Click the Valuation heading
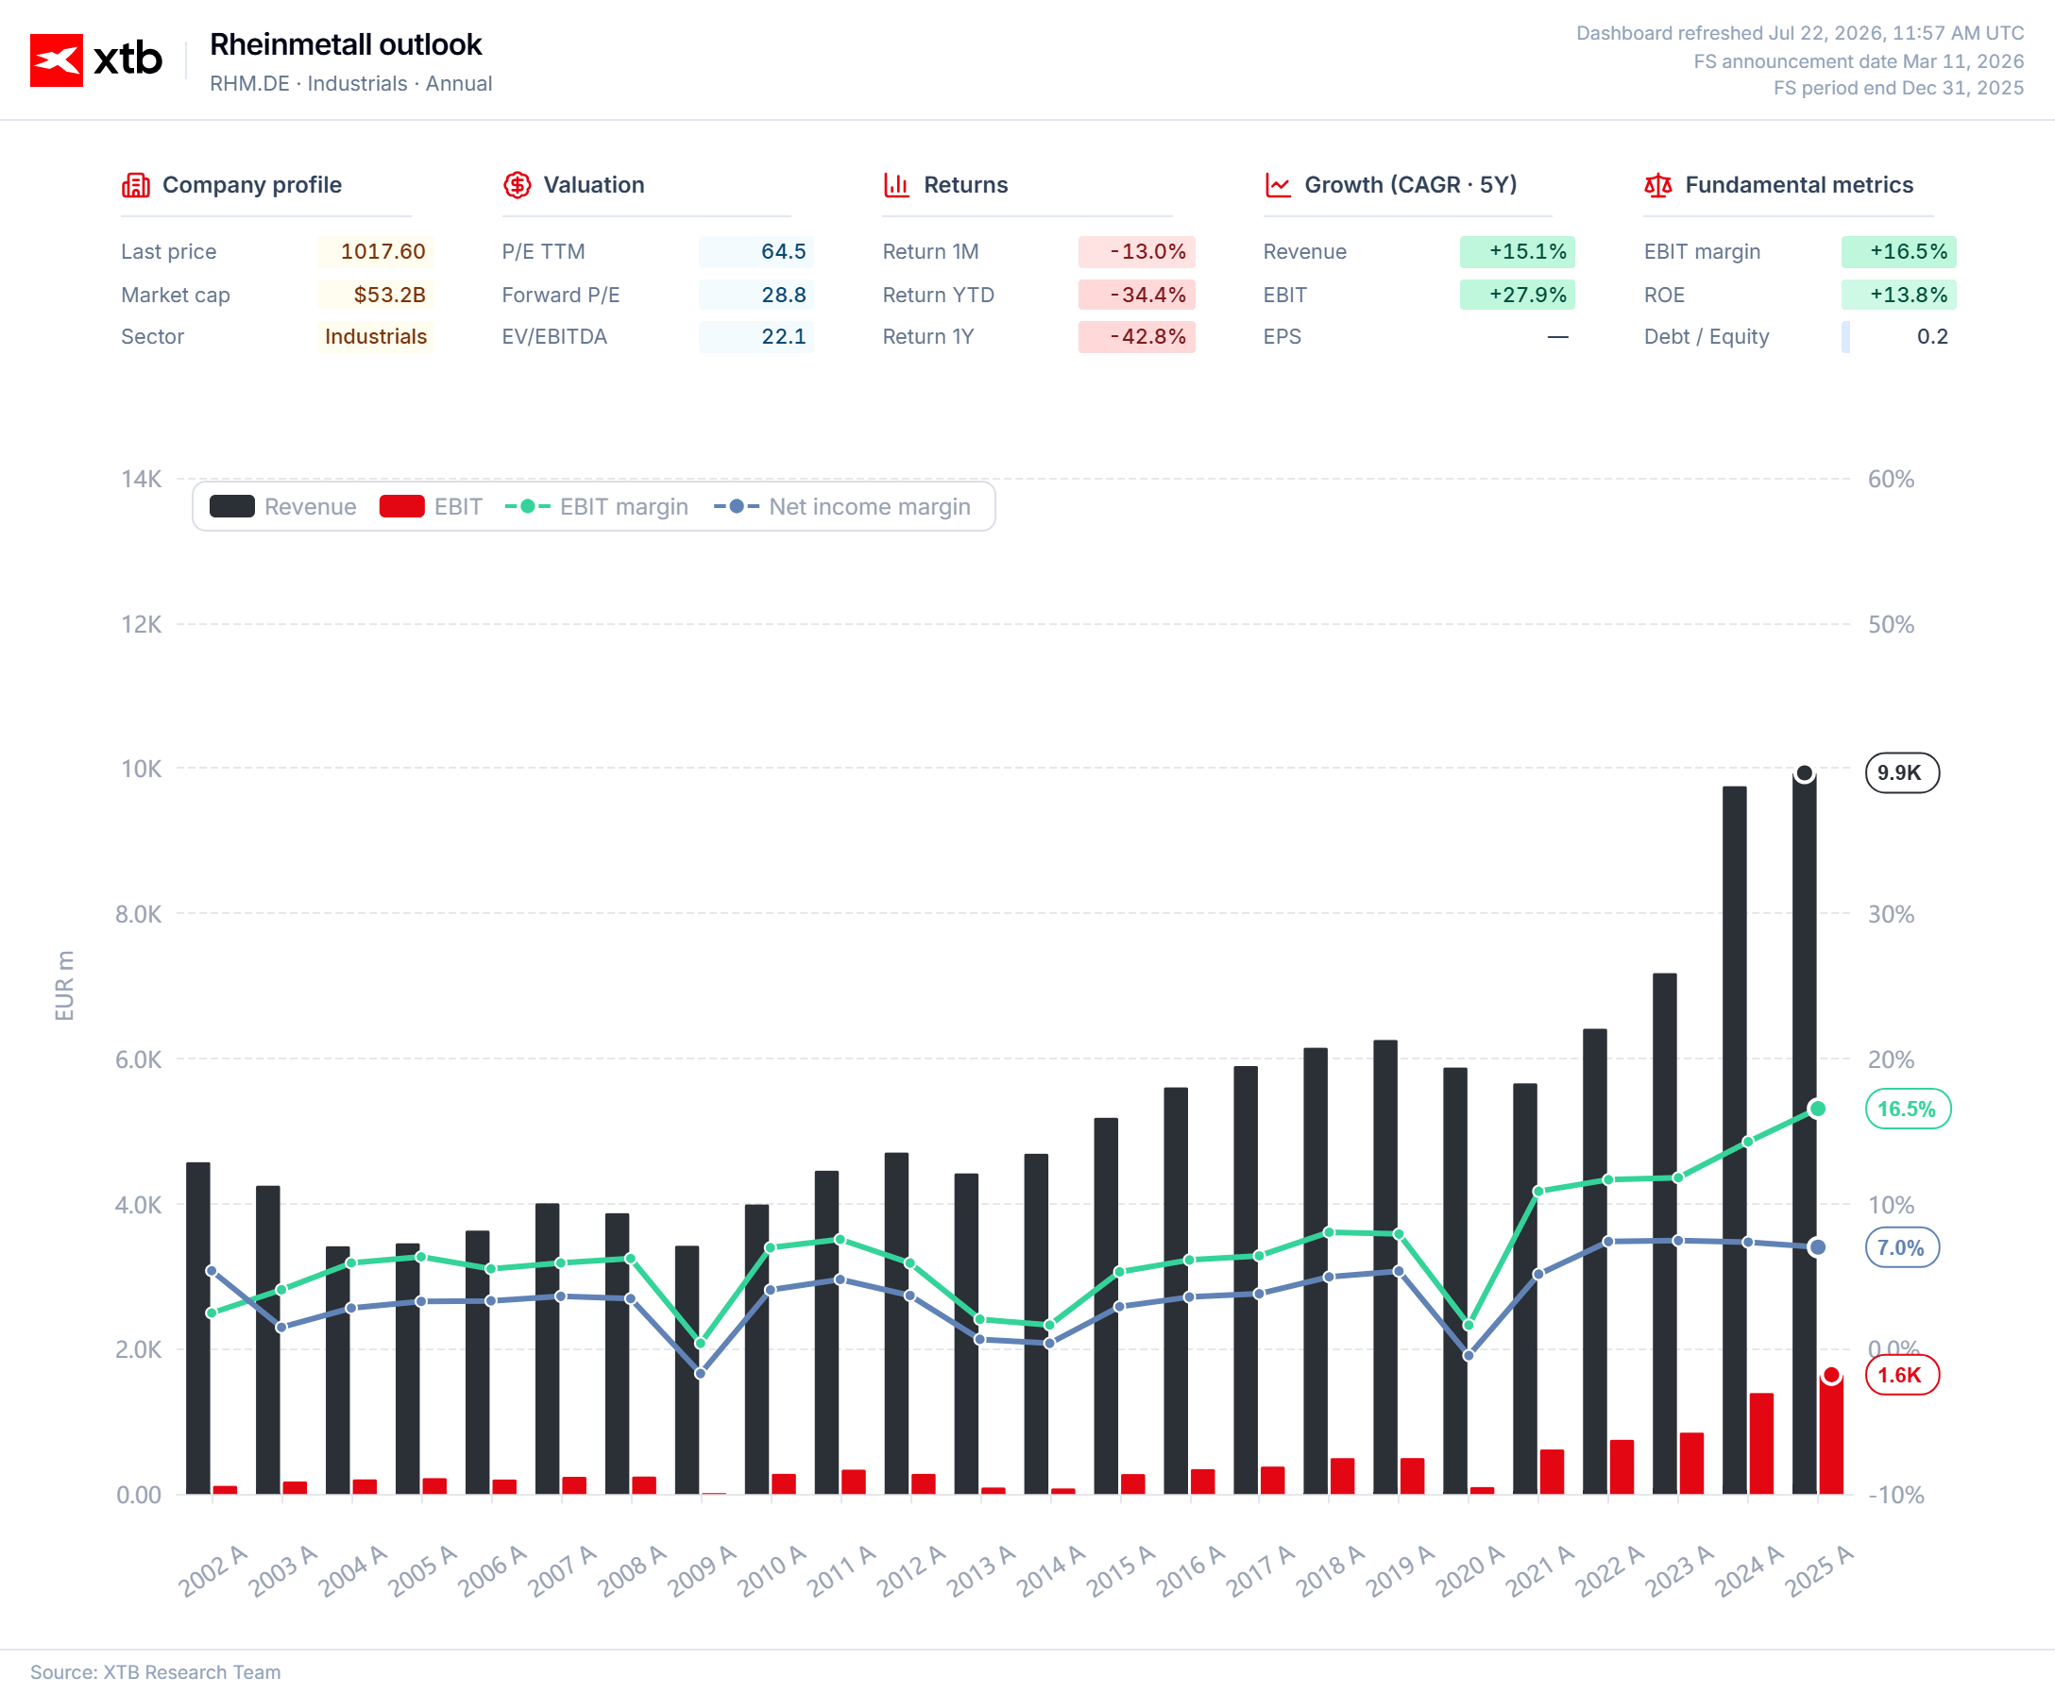Viewport: 2055px width, 1694px height. coord(593,184)
